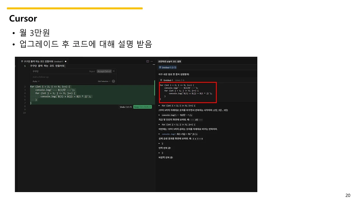This screenshot has height=201, width=358.
Task: Accept the AI suggestion with Accept Ctrl+d
Action: [104, 71]
